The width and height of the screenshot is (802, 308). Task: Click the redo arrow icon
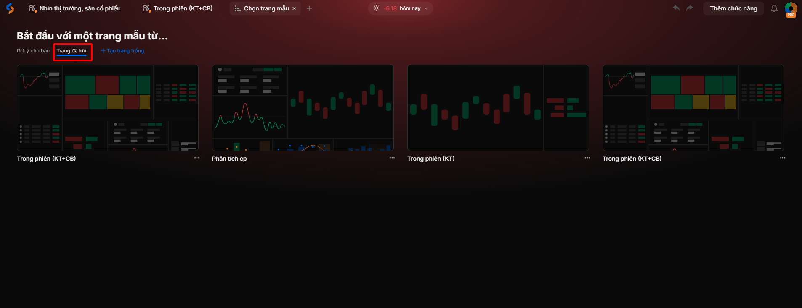[x=689, y=8]
